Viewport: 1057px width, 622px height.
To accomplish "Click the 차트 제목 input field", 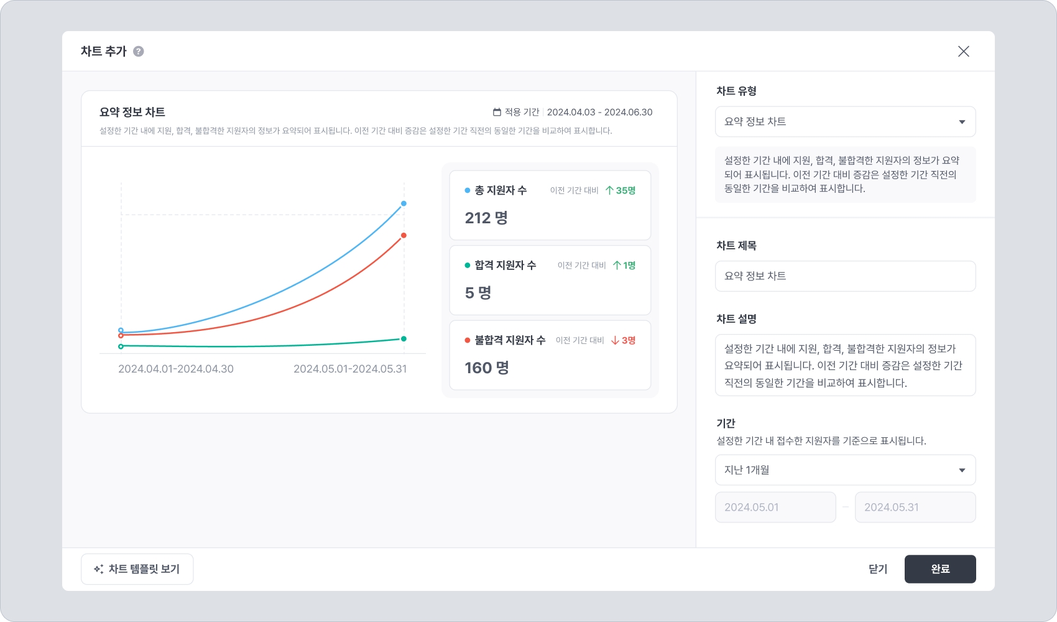I will 845,276.
